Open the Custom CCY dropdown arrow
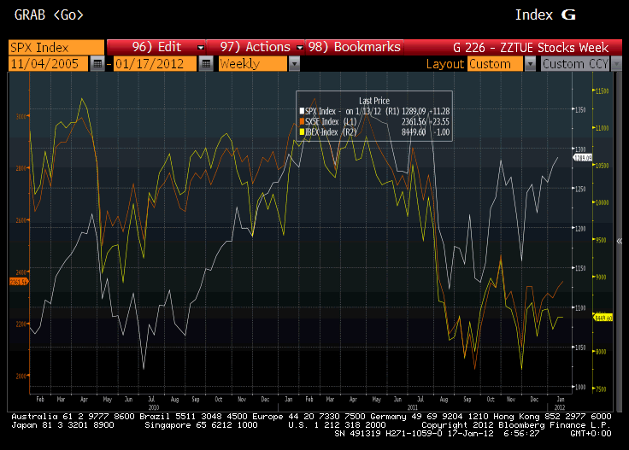This screenshot has width=629, height=450. pyautogui.click(x=616, y=64)
